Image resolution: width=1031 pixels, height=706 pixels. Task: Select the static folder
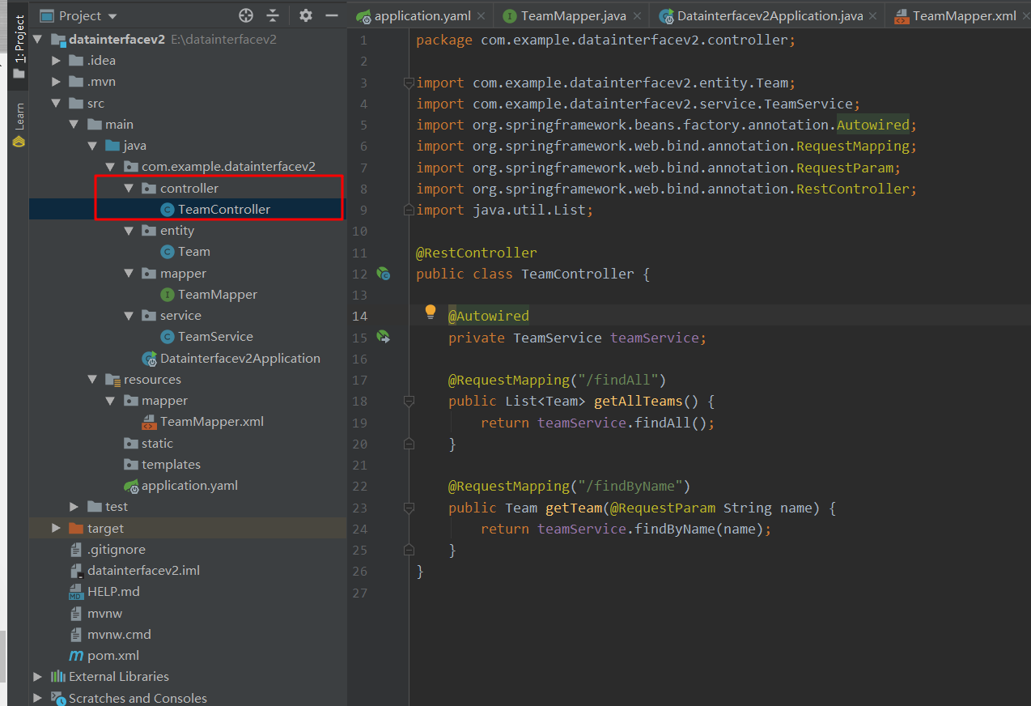[x=148, y=443]
